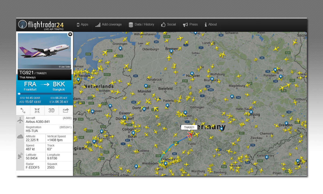Click the flight progress bar handle
This screenshot has height=194, width=323.
tap(19, 94)
